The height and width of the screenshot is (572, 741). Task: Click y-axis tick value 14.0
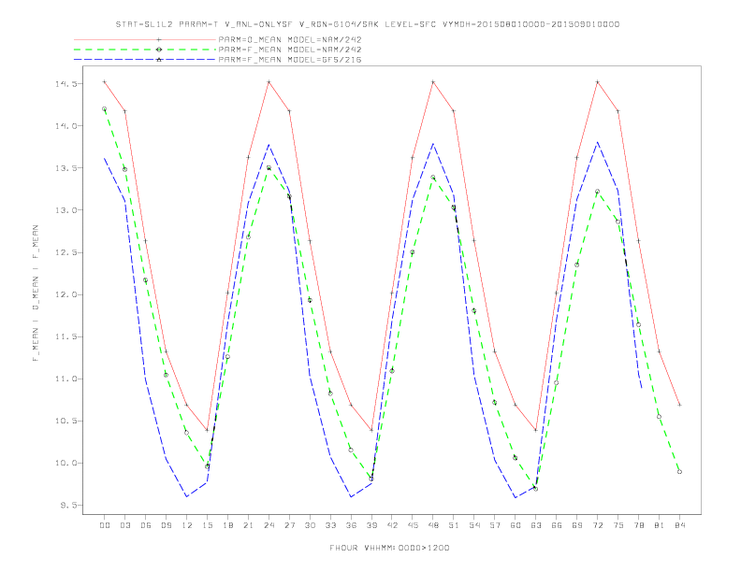[66, 126]
